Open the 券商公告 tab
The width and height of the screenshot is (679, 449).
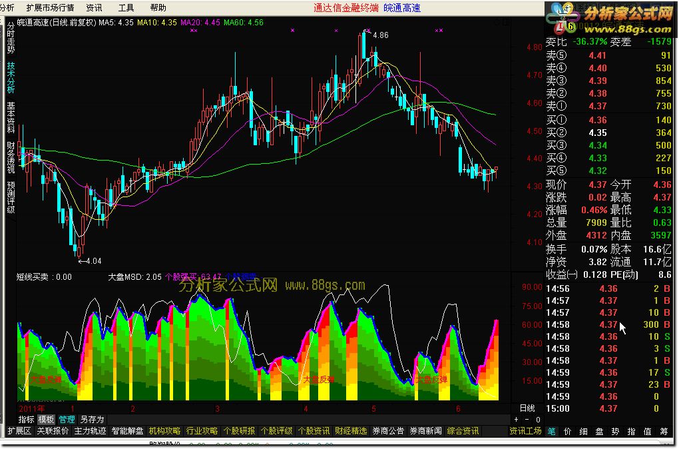tap(388, 431)
